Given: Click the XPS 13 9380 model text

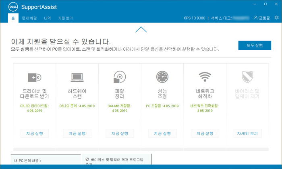Looking at the screenshot, I should click(194, 18).
